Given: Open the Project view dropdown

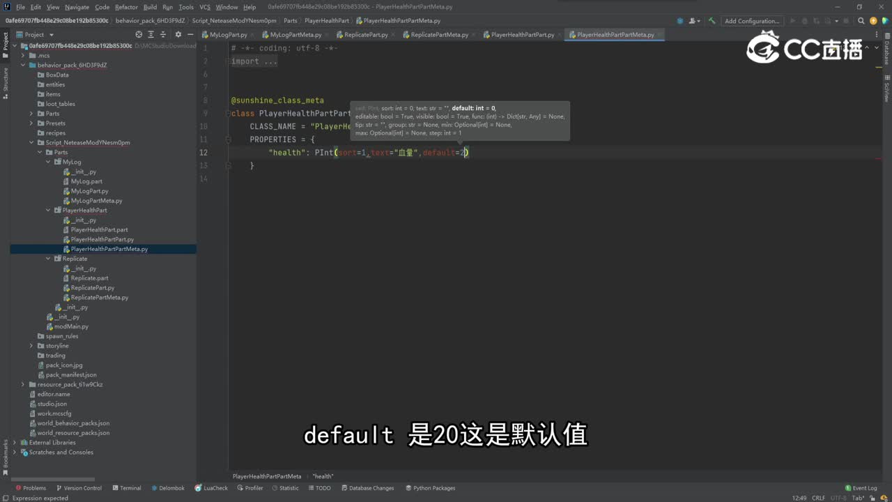Looking at the screenshot, I should [35, 34].
